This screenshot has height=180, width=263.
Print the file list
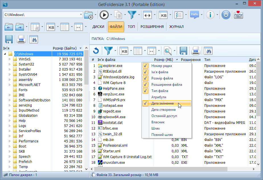196,51
